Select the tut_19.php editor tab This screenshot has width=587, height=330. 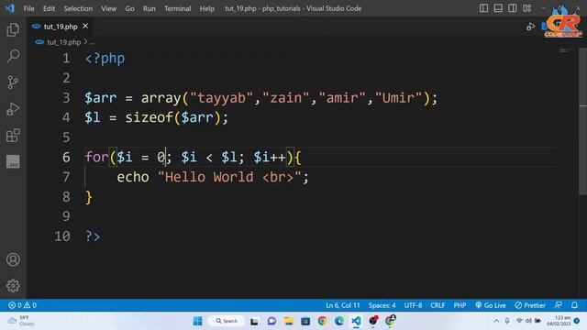point(61,27)
